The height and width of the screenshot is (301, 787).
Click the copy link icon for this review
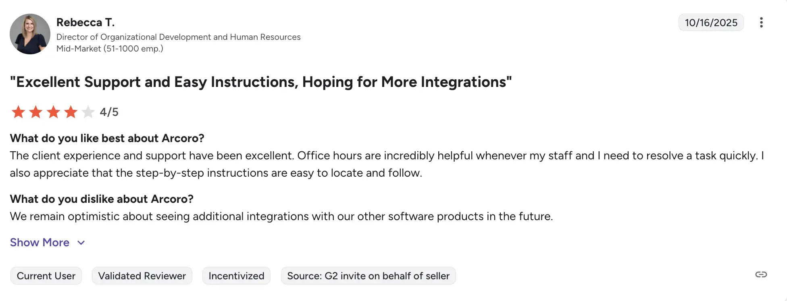[762, 275]
